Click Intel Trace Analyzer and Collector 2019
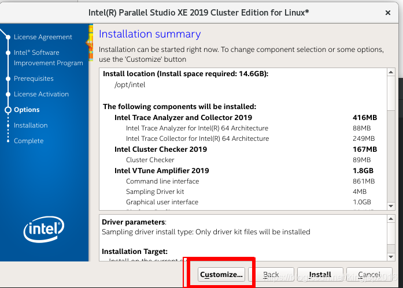The height and width of the screenshot is (288, 403). 183,118
